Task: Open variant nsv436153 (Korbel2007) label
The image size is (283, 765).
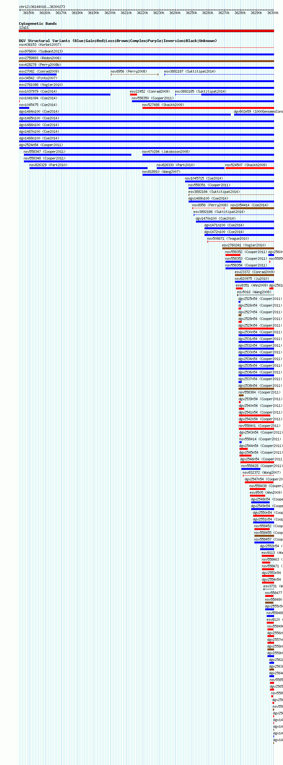Action: 40,45
